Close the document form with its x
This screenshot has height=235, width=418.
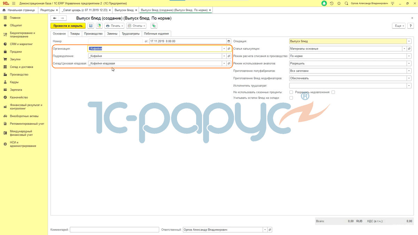pos(412,18)
